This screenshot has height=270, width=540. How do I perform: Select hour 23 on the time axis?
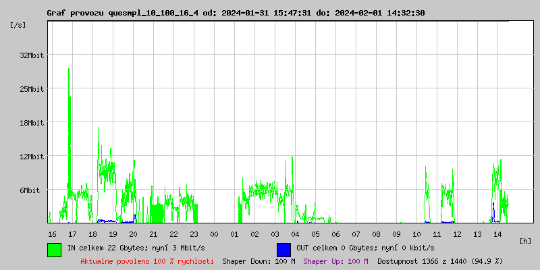(x=194, y=234)
